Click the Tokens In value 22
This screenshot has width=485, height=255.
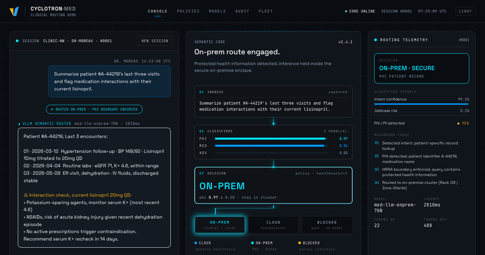pos(377,225)
